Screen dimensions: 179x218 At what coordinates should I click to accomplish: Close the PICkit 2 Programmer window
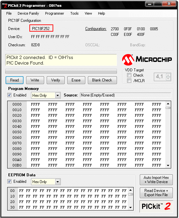[x=169, y=4]
